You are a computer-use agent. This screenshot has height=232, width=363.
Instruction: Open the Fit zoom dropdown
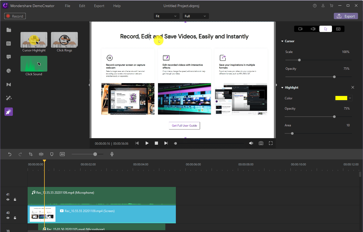click(x=166, y=16)
